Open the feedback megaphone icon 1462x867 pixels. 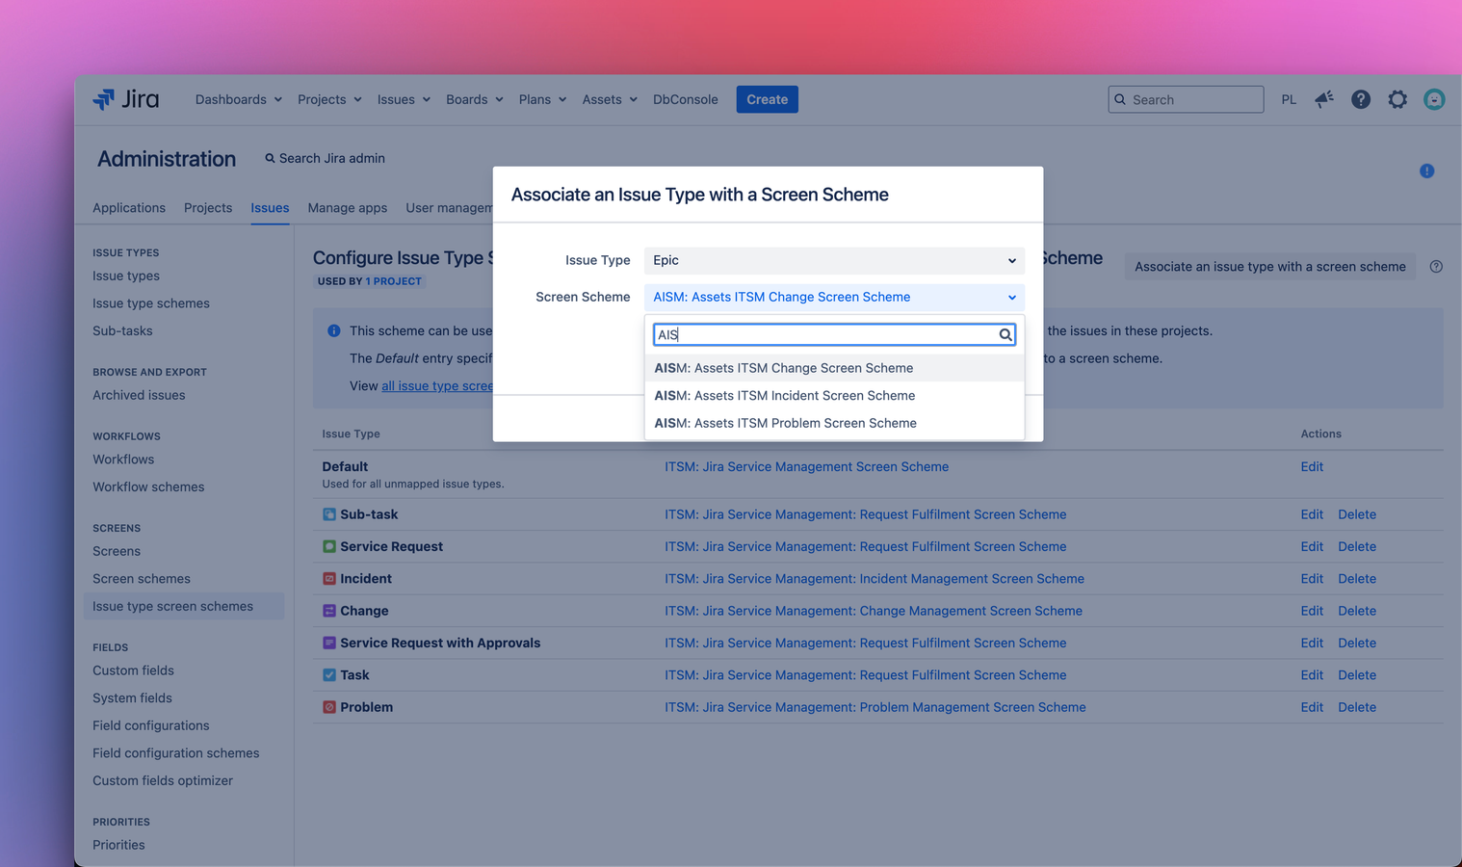(x=1324, y=99)
